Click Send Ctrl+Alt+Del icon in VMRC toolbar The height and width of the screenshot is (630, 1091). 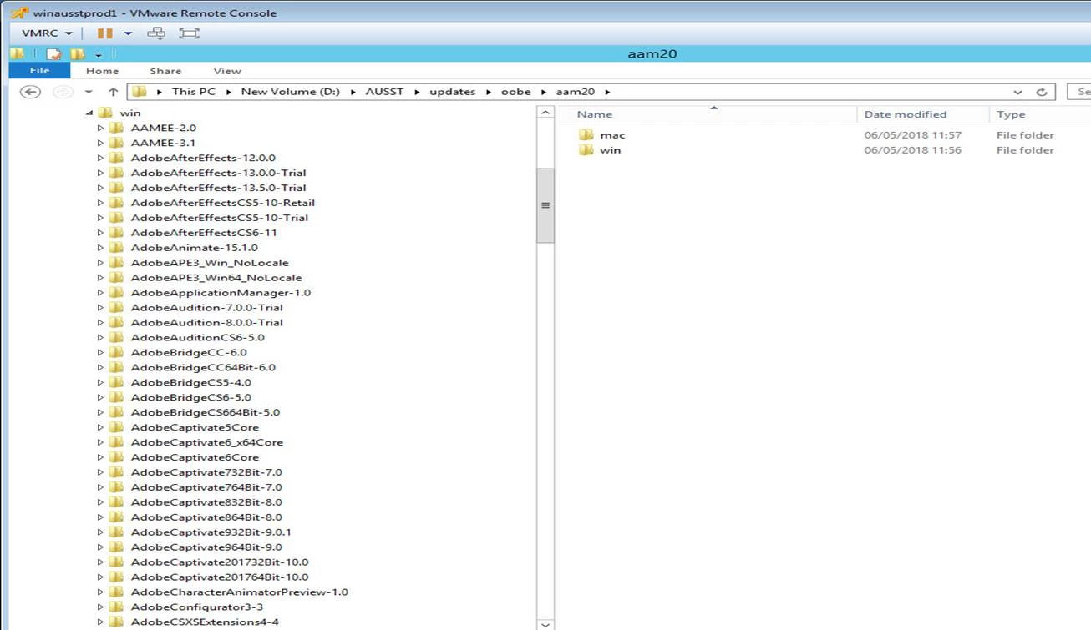click(156, 33)
